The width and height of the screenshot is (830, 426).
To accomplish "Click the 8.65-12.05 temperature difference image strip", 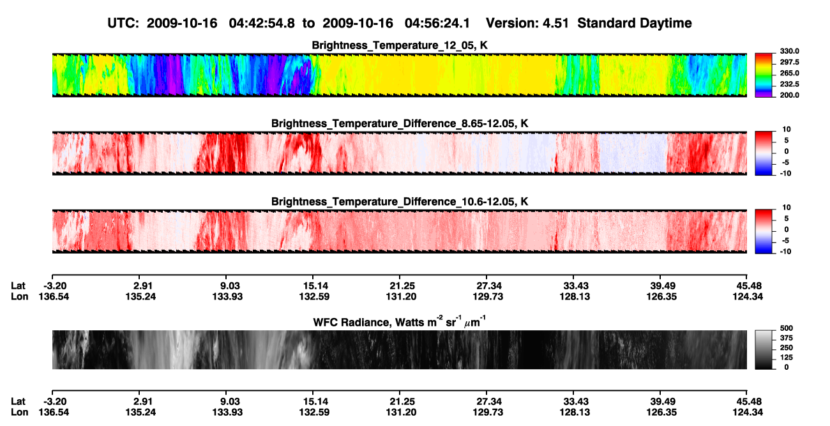I will click(399, 153).
